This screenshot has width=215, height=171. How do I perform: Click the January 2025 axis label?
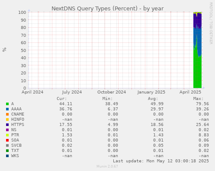point(151,92)
